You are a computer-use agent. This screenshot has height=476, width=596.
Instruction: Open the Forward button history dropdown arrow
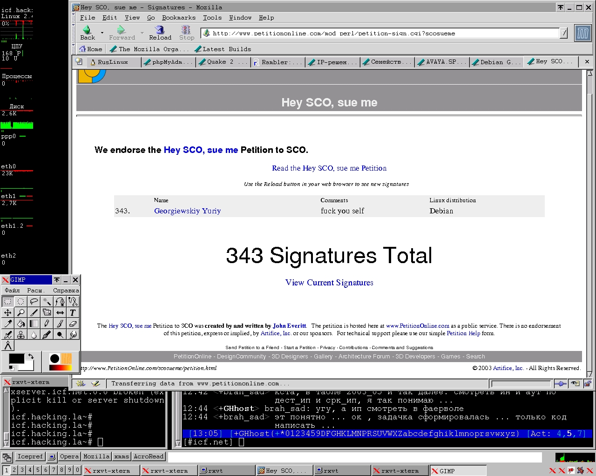(142, 33)
